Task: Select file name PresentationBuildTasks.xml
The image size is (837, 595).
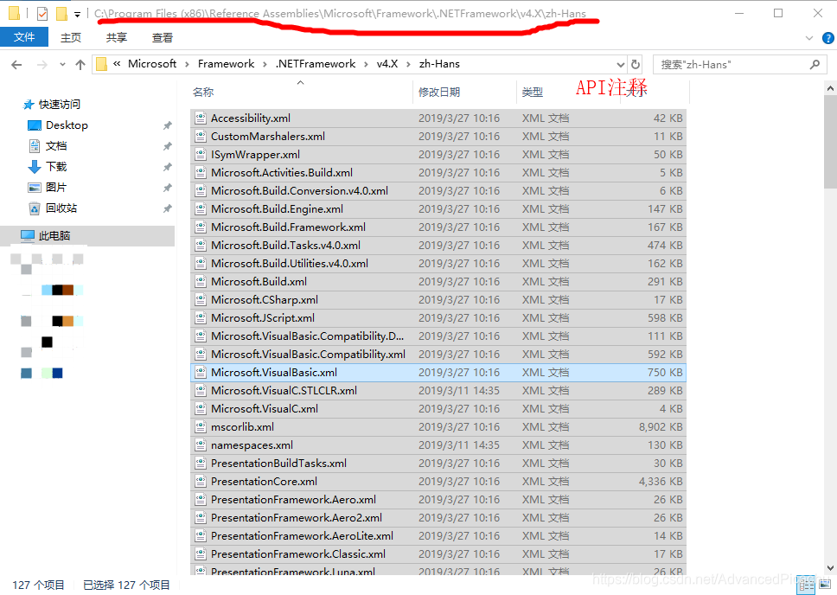Action: click(x=278, y=463)
